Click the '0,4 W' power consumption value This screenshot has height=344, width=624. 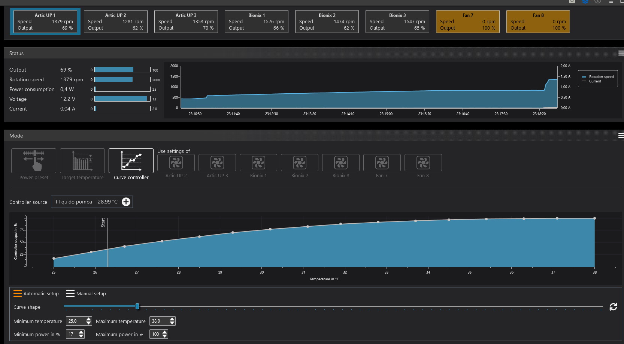pyautogui.click(x=67, y=89)
